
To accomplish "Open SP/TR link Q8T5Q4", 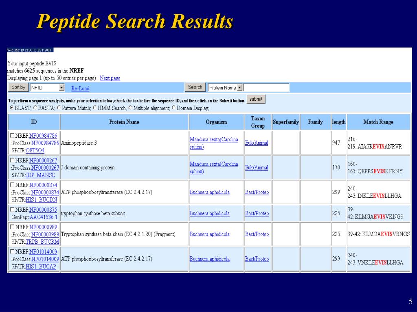I will point(35,150).
